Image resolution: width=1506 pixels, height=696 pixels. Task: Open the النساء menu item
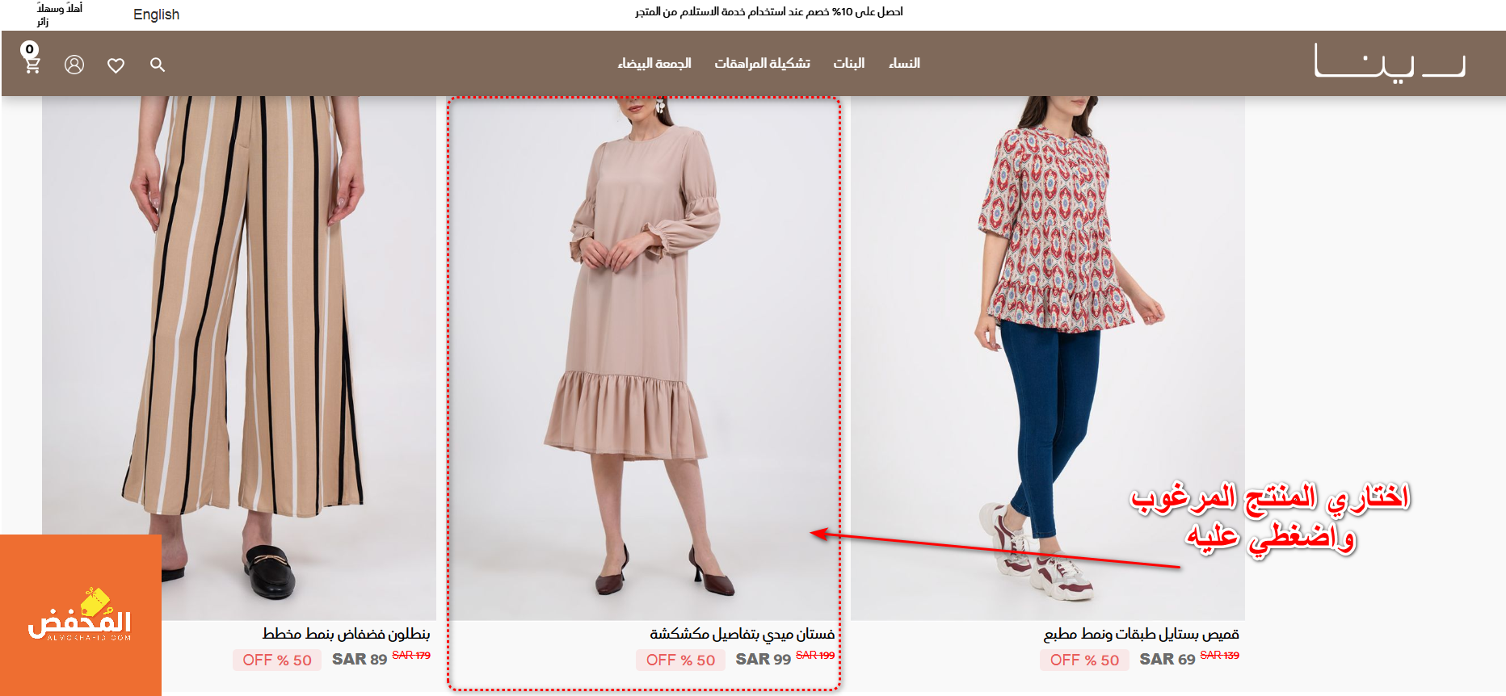pos(904,63)
